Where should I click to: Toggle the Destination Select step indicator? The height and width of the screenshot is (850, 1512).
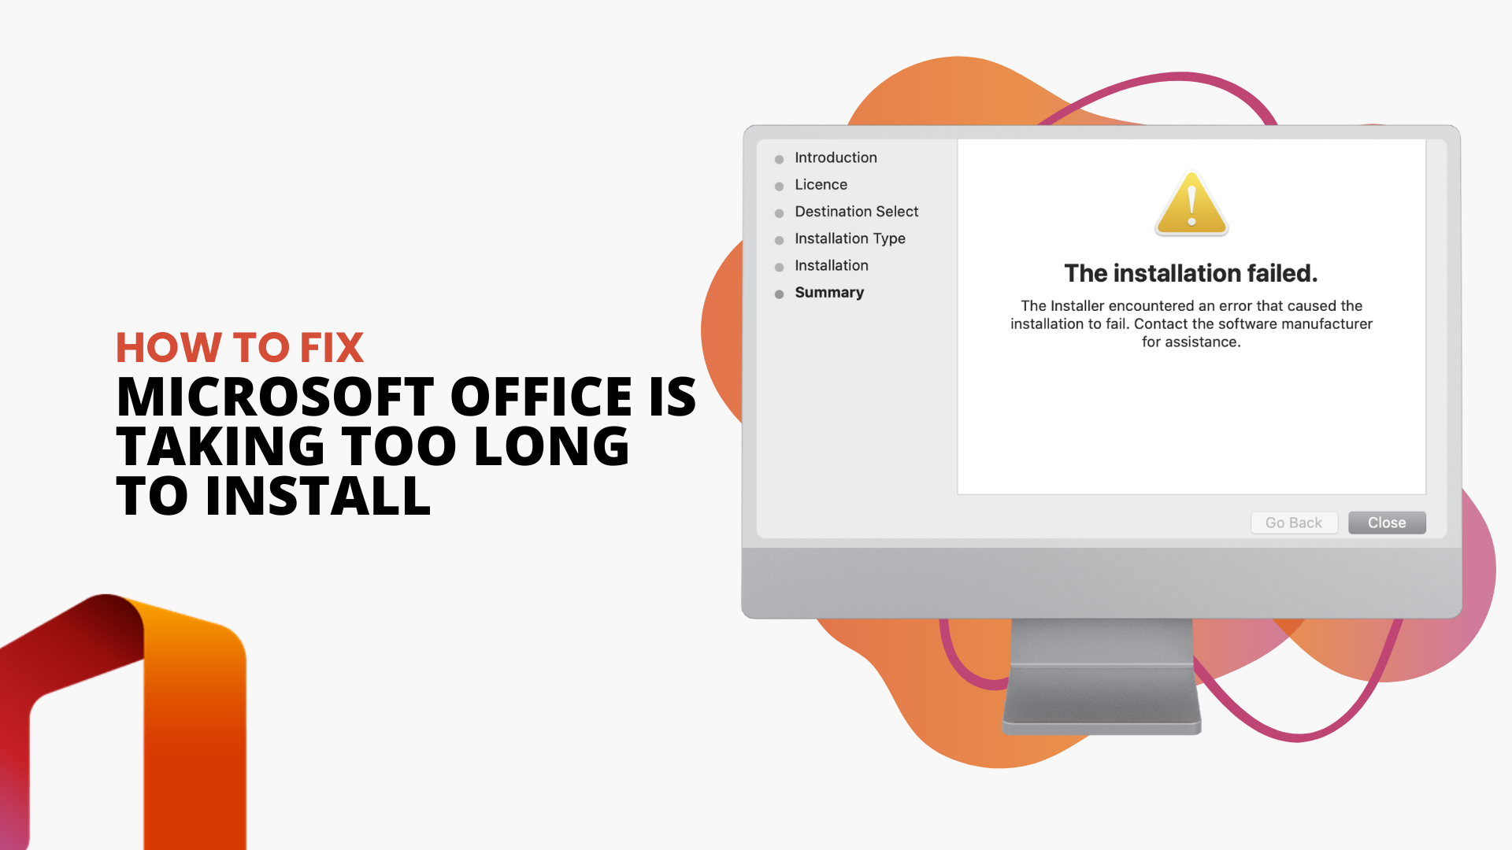[781, 212]
